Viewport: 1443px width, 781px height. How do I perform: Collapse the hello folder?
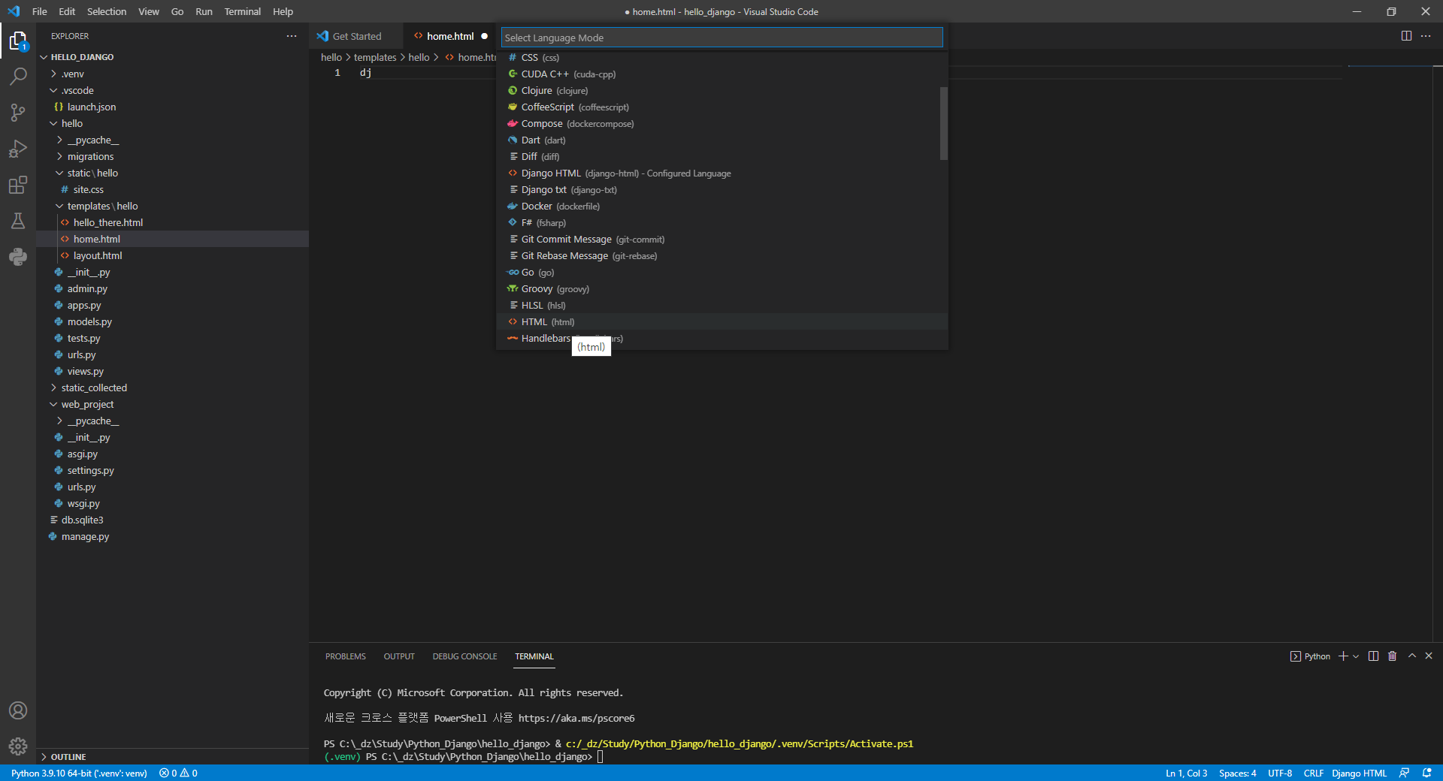tap(173, 124)
